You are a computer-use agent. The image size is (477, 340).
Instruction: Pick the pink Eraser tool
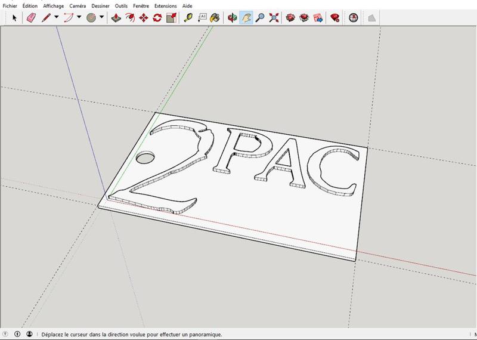click(x=31, y=18)
